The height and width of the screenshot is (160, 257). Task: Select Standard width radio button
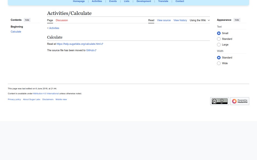[x=219, y=58]
